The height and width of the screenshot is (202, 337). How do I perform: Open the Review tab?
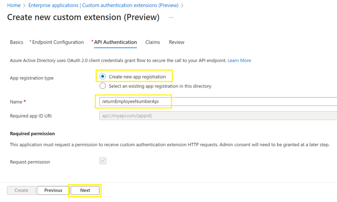click(177, 42)
